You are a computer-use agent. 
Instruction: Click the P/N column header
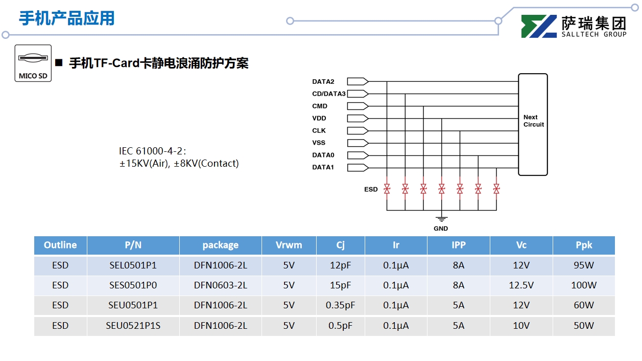pyautogui.click(x=133, y=245)
